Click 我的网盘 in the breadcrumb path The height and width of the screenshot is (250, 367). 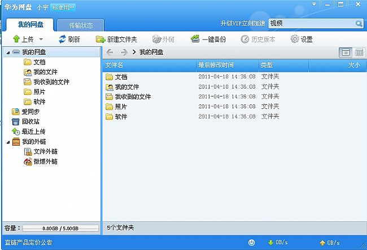151,52
